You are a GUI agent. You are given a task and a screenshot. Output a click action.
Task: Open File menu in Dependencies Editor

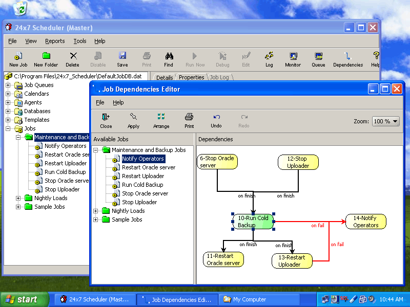[100, 102]
